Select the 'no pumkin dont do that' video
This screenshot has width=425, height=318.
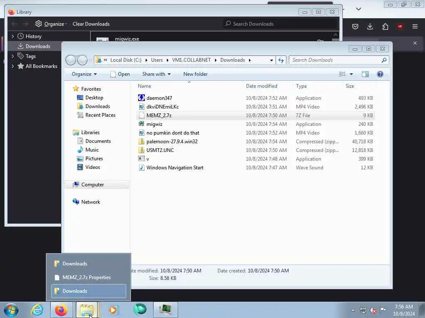click(173, 133)
